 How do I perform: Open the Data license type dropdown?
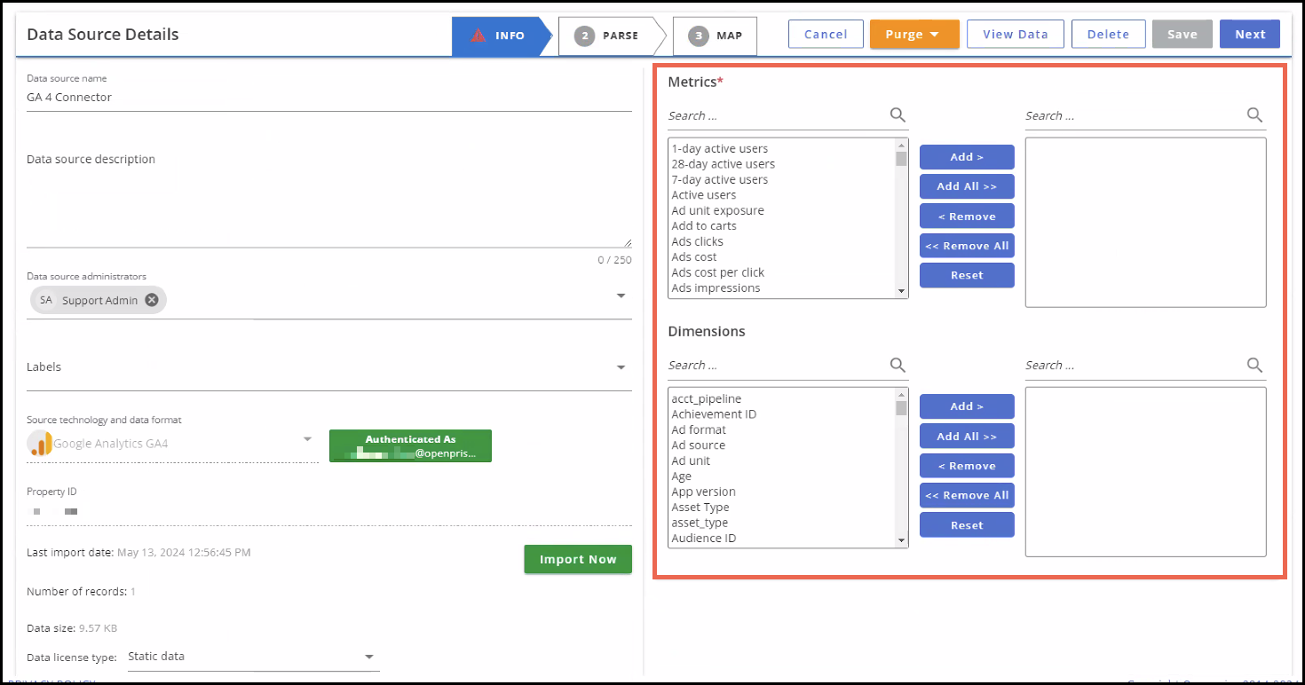click(x=369, y=657)
